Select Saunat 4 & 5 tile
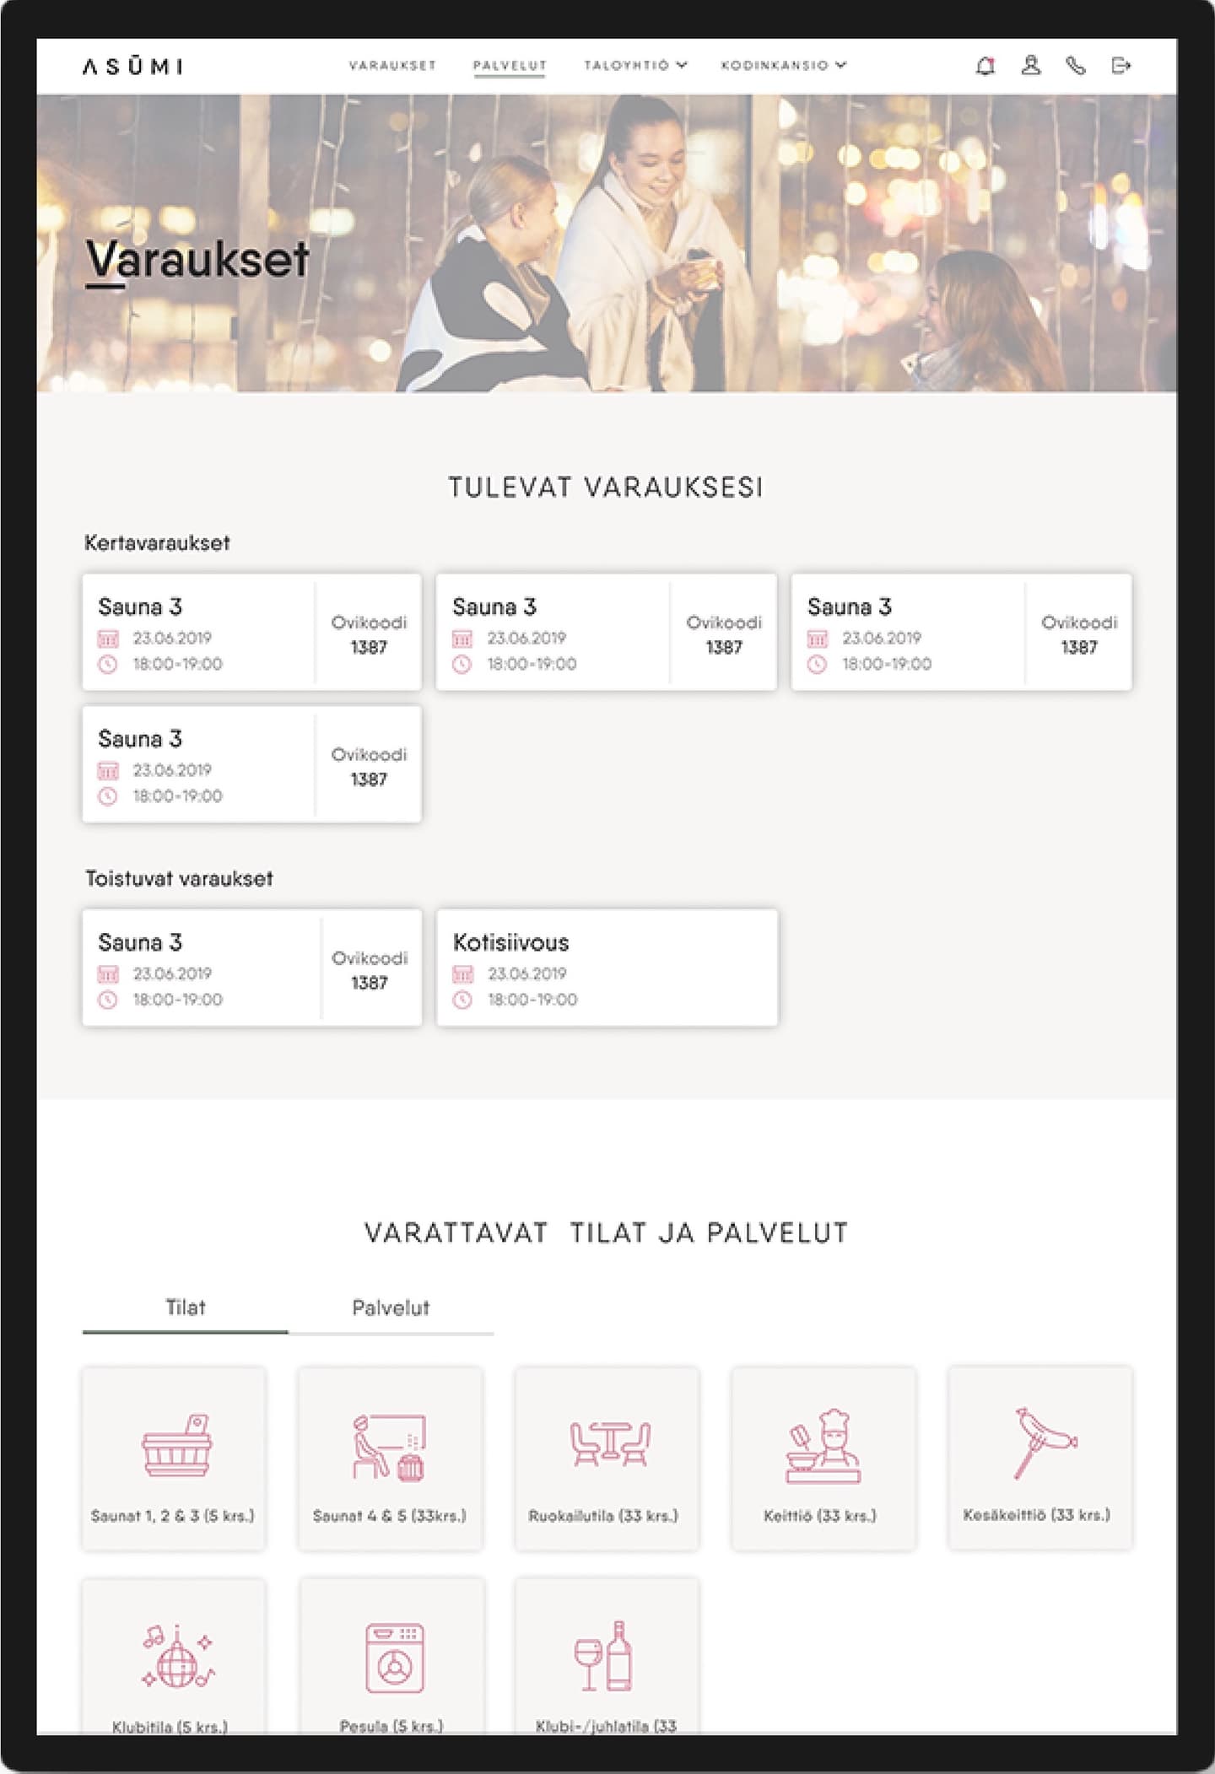This screenshot has height=1774, width=1215. pyautogui.click(x=391, y=1459)
